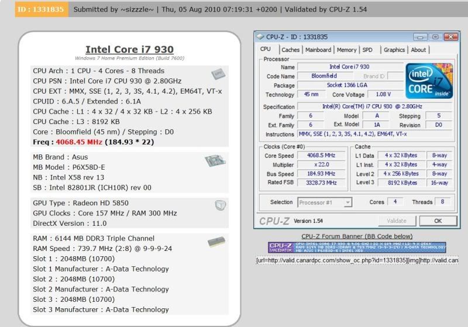Click the Level 2 cache value 4 x 256 KBytes
This screenshot has height=327, width=468.
[x=402, y=174]
